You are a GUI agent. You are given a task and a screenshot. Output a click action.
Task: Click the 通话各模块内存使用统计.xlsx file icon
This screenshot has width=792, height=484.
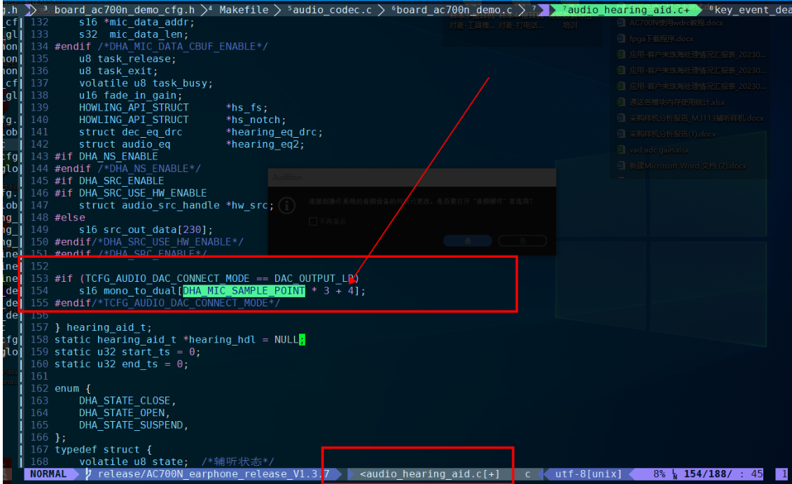click(621, 102)
